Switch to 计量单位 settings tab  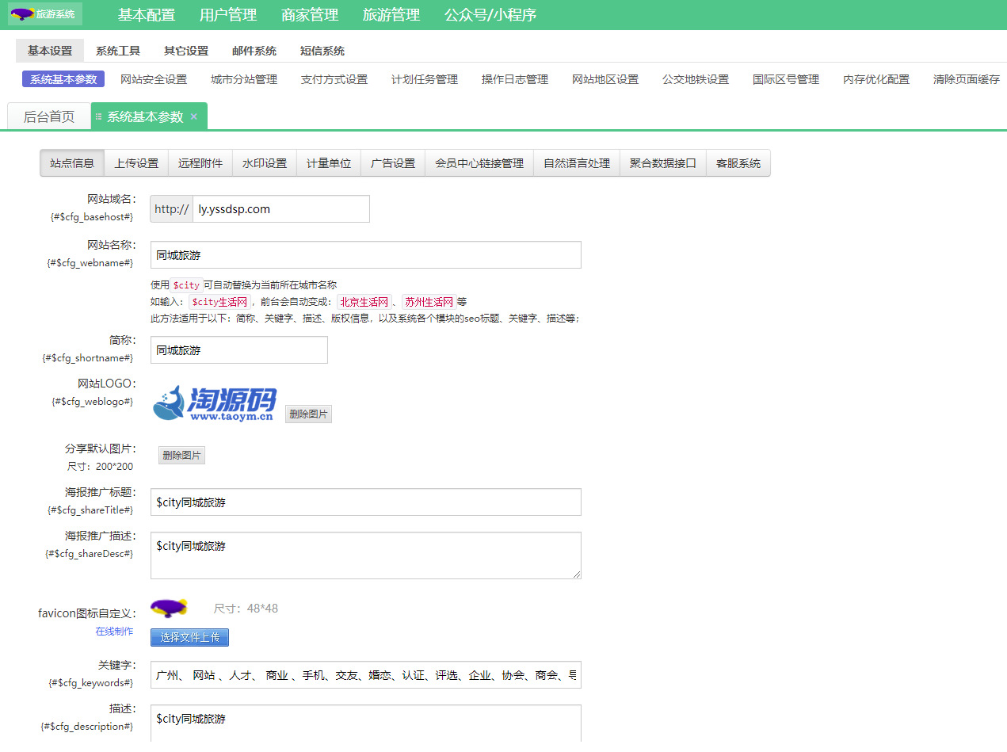(329, 163)
